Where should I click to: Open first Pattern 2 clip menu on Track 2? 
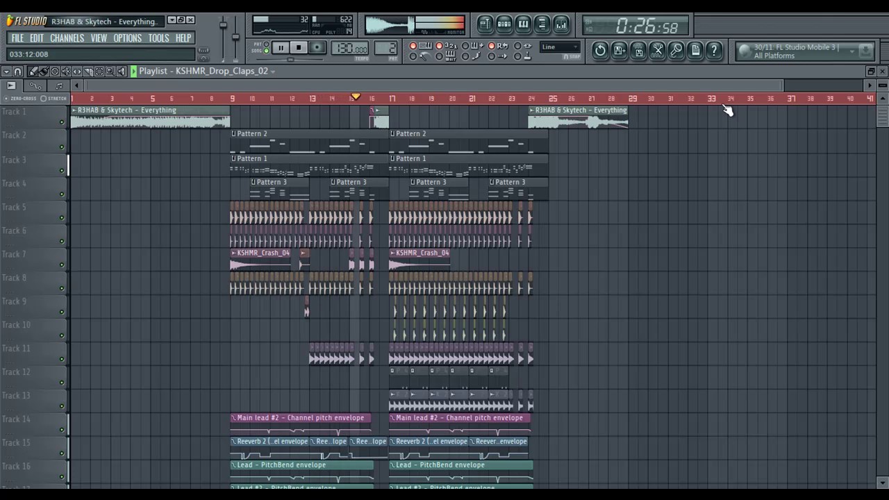[234, 134]
